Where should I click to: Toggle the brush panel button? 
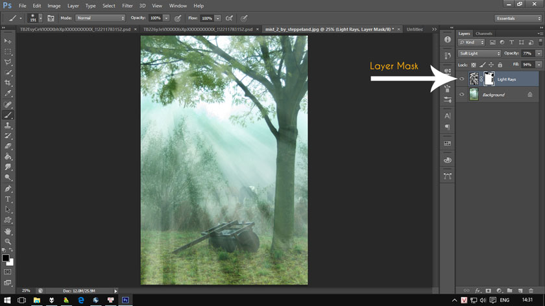[x=51, y=18]
